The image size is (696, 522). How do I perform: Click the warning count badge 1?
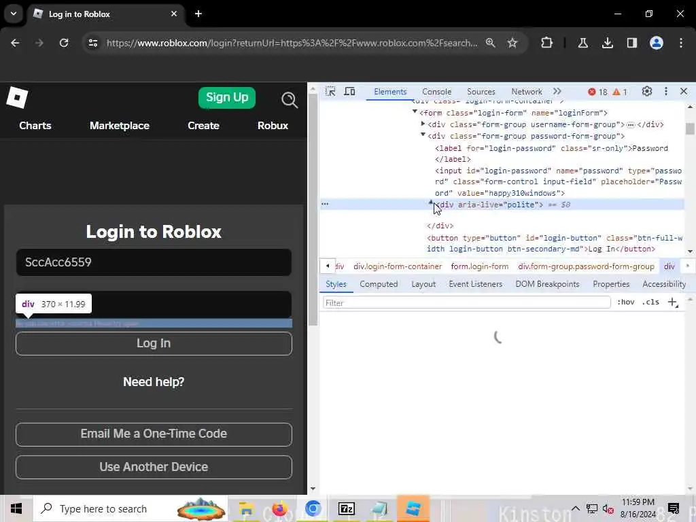[x=620, y=92]
